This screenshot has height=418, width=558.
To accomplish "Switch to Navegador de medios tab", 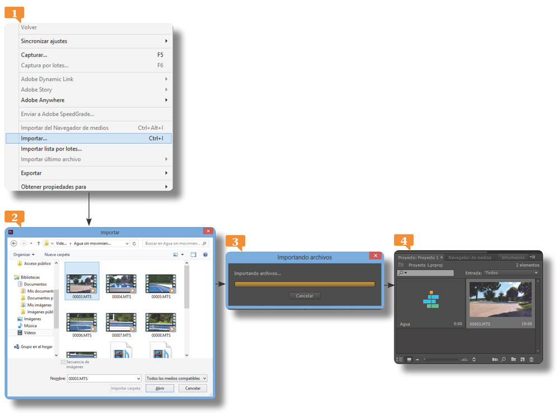I will (470, 257).
